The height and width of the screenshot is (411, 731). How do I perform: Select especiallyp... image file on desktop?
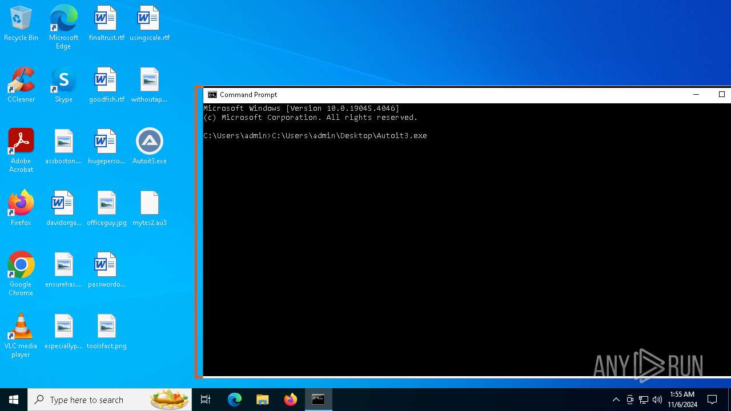click(x=63, y=332)
